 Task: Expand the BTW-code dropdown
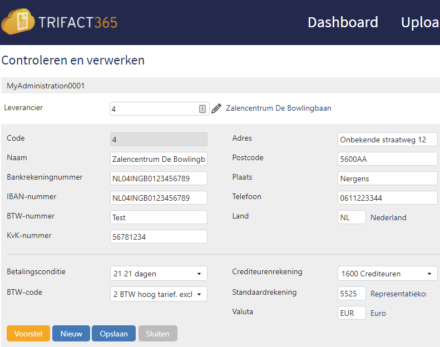159,294
